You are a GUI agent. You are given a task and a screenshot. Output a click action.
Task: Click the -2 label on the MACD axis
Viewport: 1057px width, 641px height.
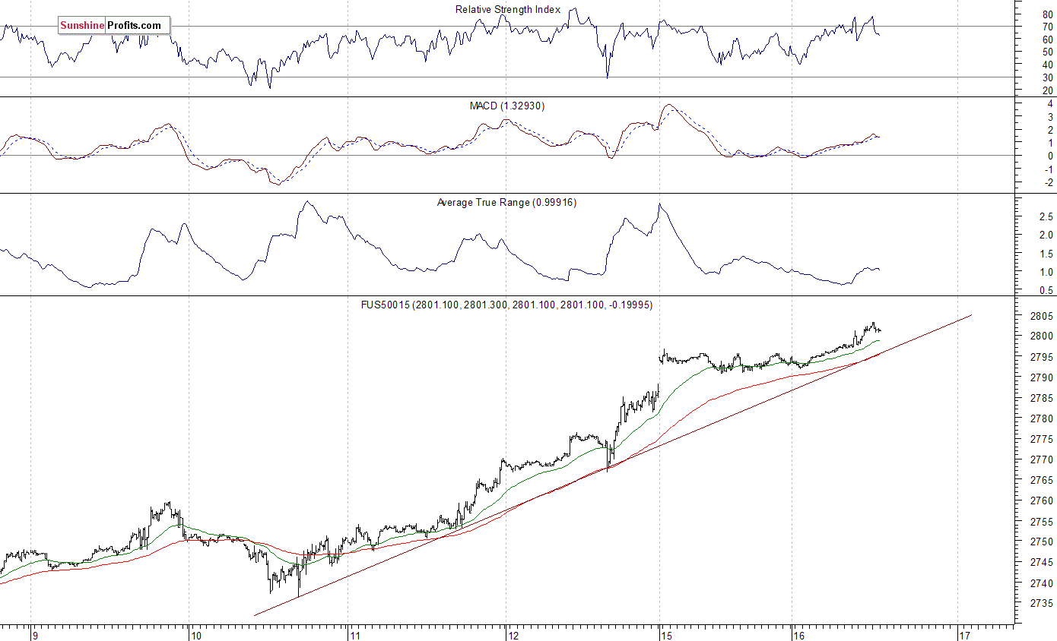pos(1048,182)
